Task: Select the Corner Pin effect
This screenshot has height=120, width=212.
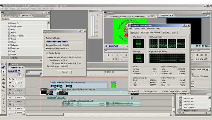Action: coord(15,23)
